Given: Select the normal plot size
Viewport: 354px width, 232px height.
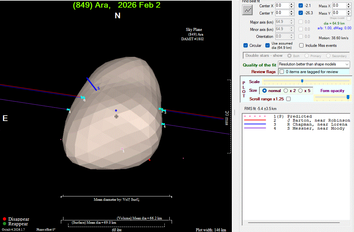Looking at the screenshot, I should click(265, 90).
